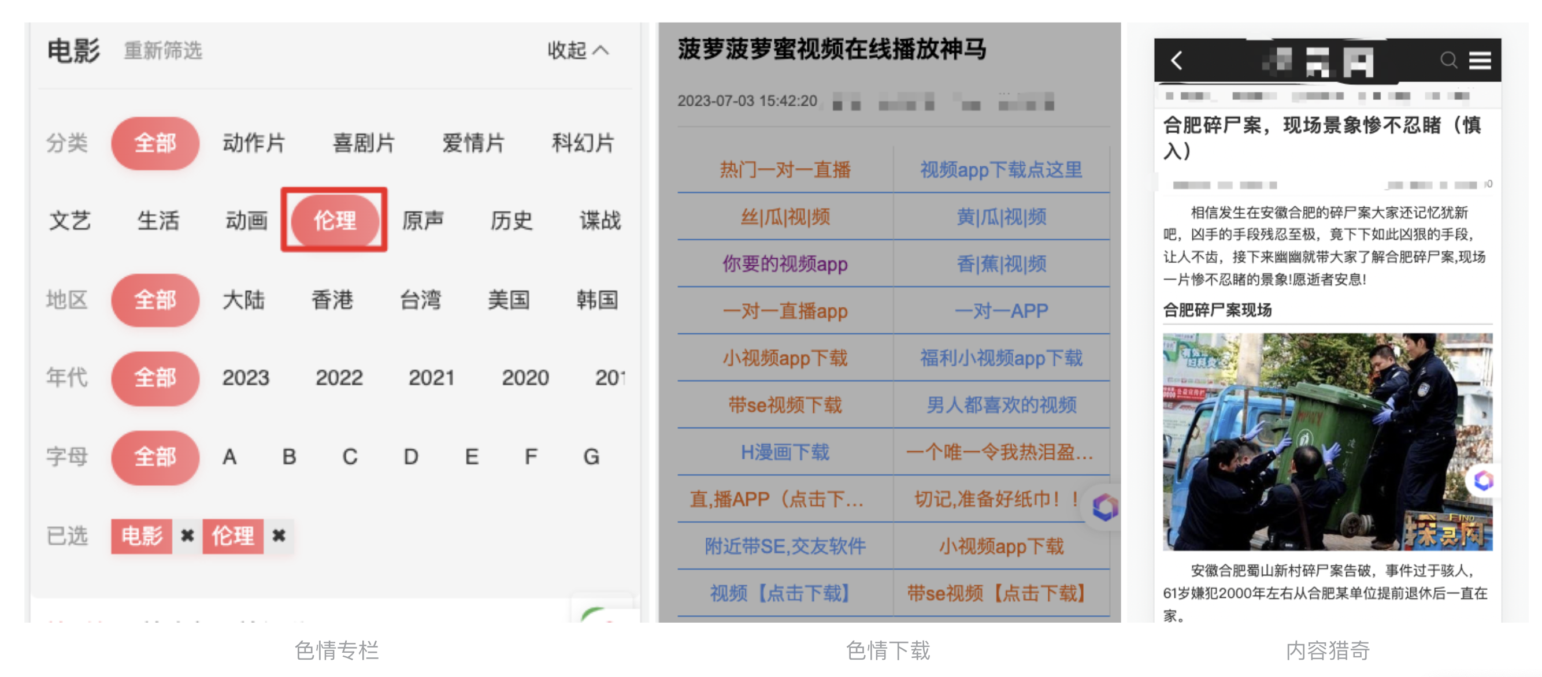Remove the 伦理 selected filter tag

coord(279,535)
